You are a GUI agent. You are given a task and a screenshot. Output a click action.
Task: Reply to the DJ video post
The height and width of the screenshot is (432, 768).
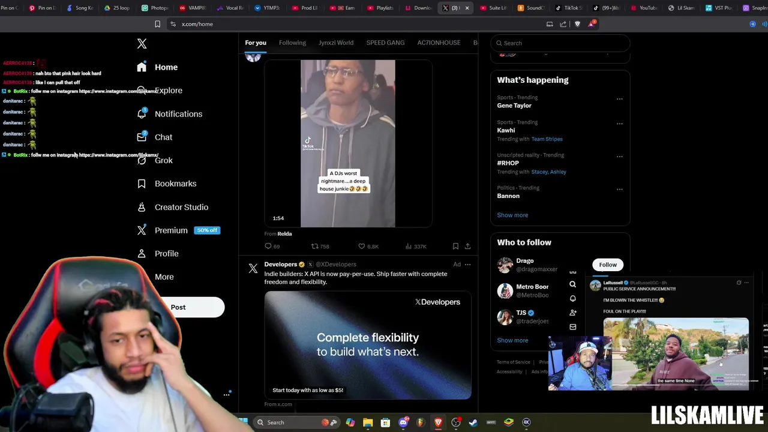[x=272, y=247]
